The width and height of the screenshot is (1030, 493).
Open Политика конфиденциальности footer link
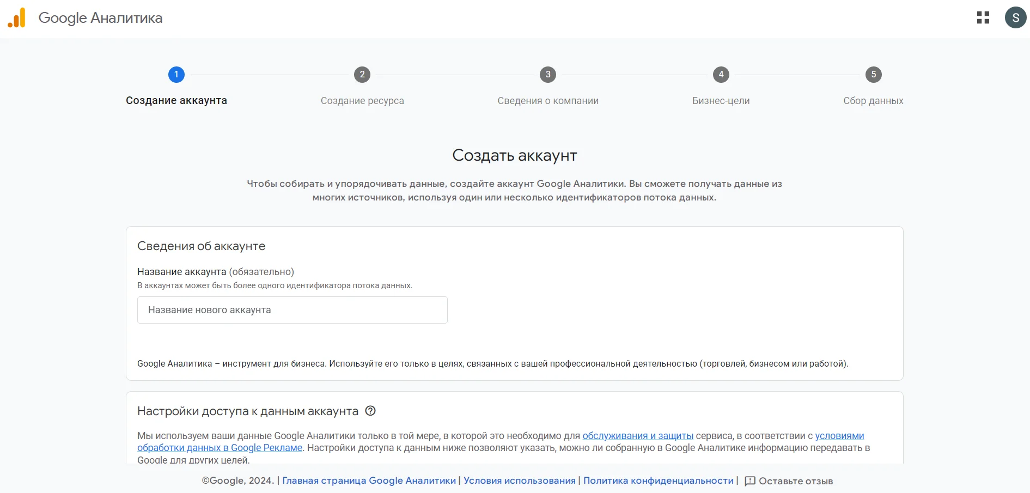659,480
